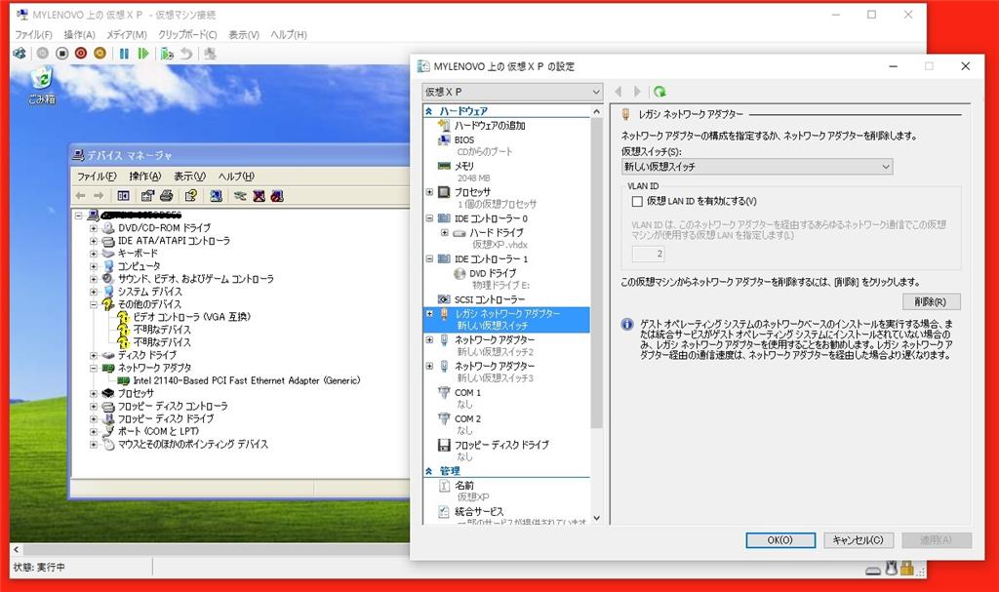Click the キャンセル(C) button

point(859,540)
